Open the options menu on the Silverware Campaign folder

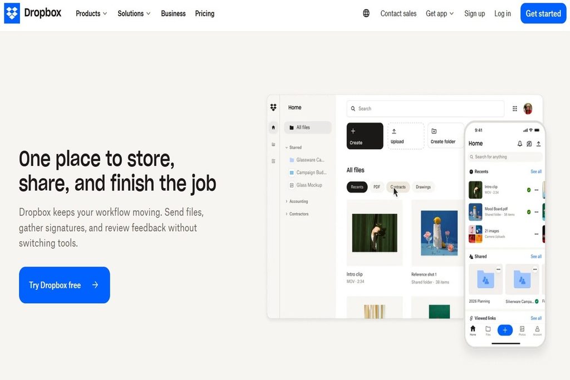coord(535,269)
